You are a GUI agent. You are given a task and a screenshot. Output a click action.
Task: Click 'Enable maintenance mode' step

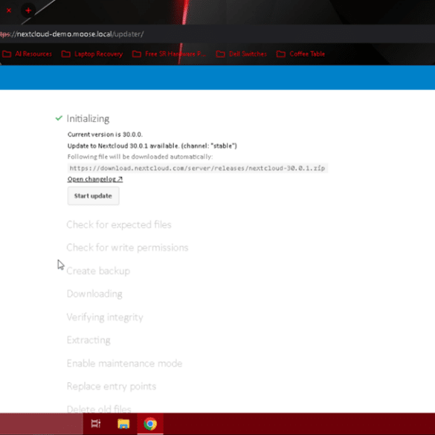pyautogui.click(x=125, y=363)
